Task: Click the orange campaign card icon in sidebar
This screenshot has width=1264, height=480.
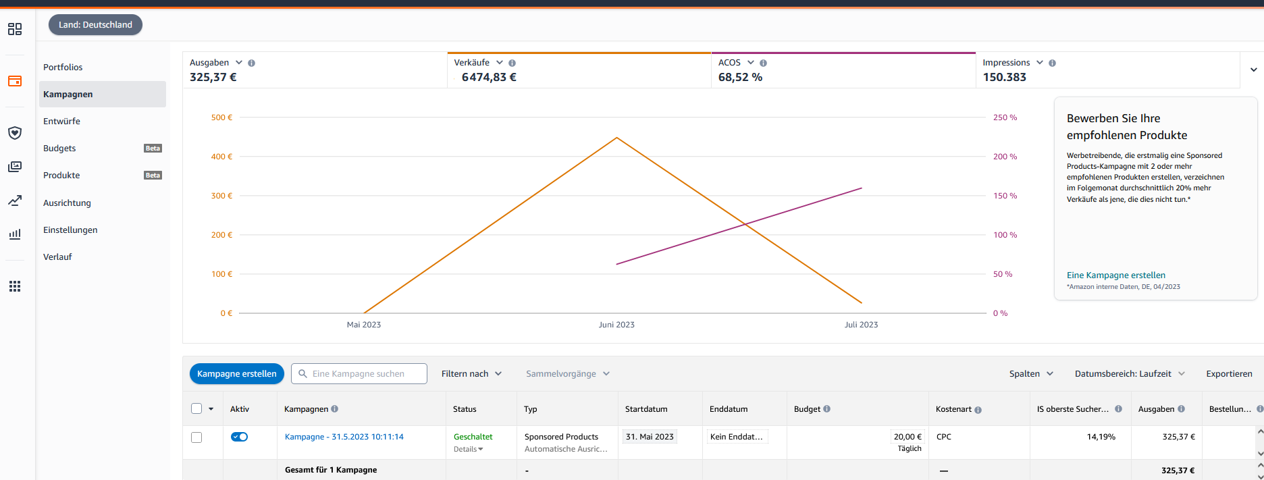Action: pyautogui.click(x=15, y=81)
